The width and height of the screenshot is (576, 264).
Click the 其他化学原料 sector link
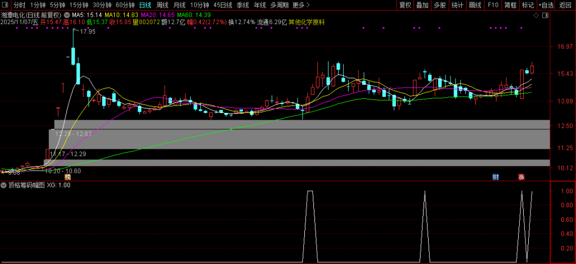(x=307, y=22)
